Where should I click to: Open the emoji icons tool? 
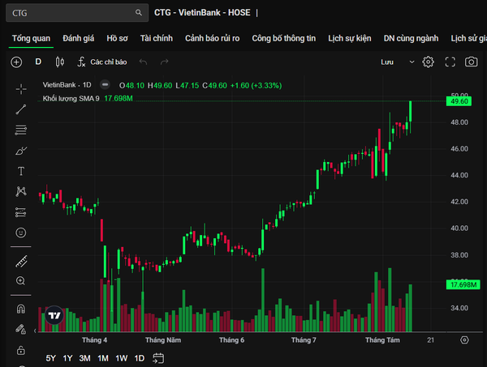point(21,233)
